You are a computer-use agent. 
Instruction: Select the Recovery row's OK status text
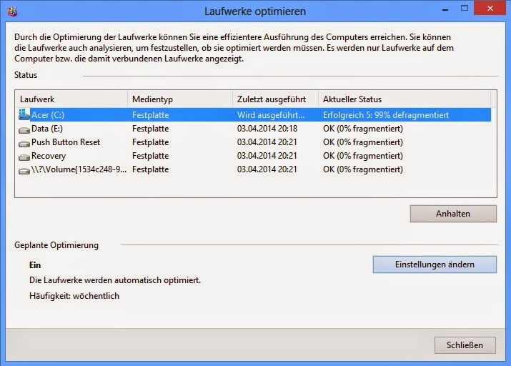[x=363, y=156]
